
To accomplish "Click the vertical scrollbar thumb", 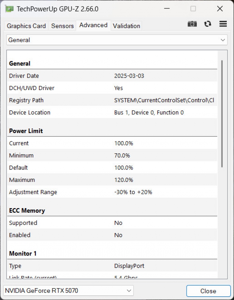I will pos(222,114).
